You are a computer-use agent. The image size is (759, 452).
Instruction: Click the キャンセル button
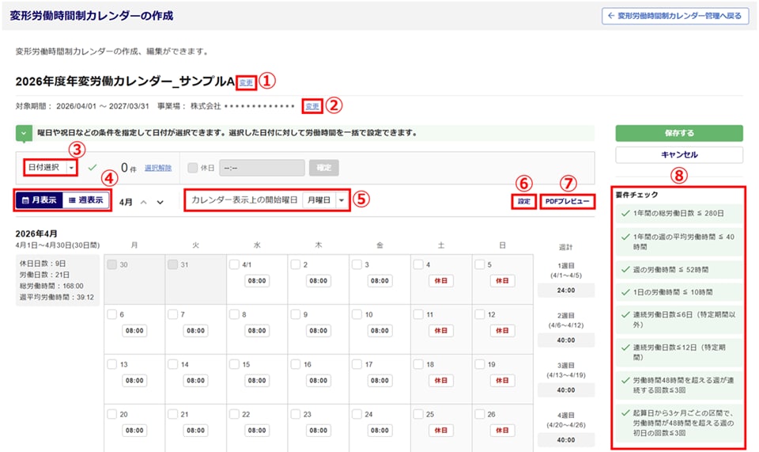[x=678, y=155]
